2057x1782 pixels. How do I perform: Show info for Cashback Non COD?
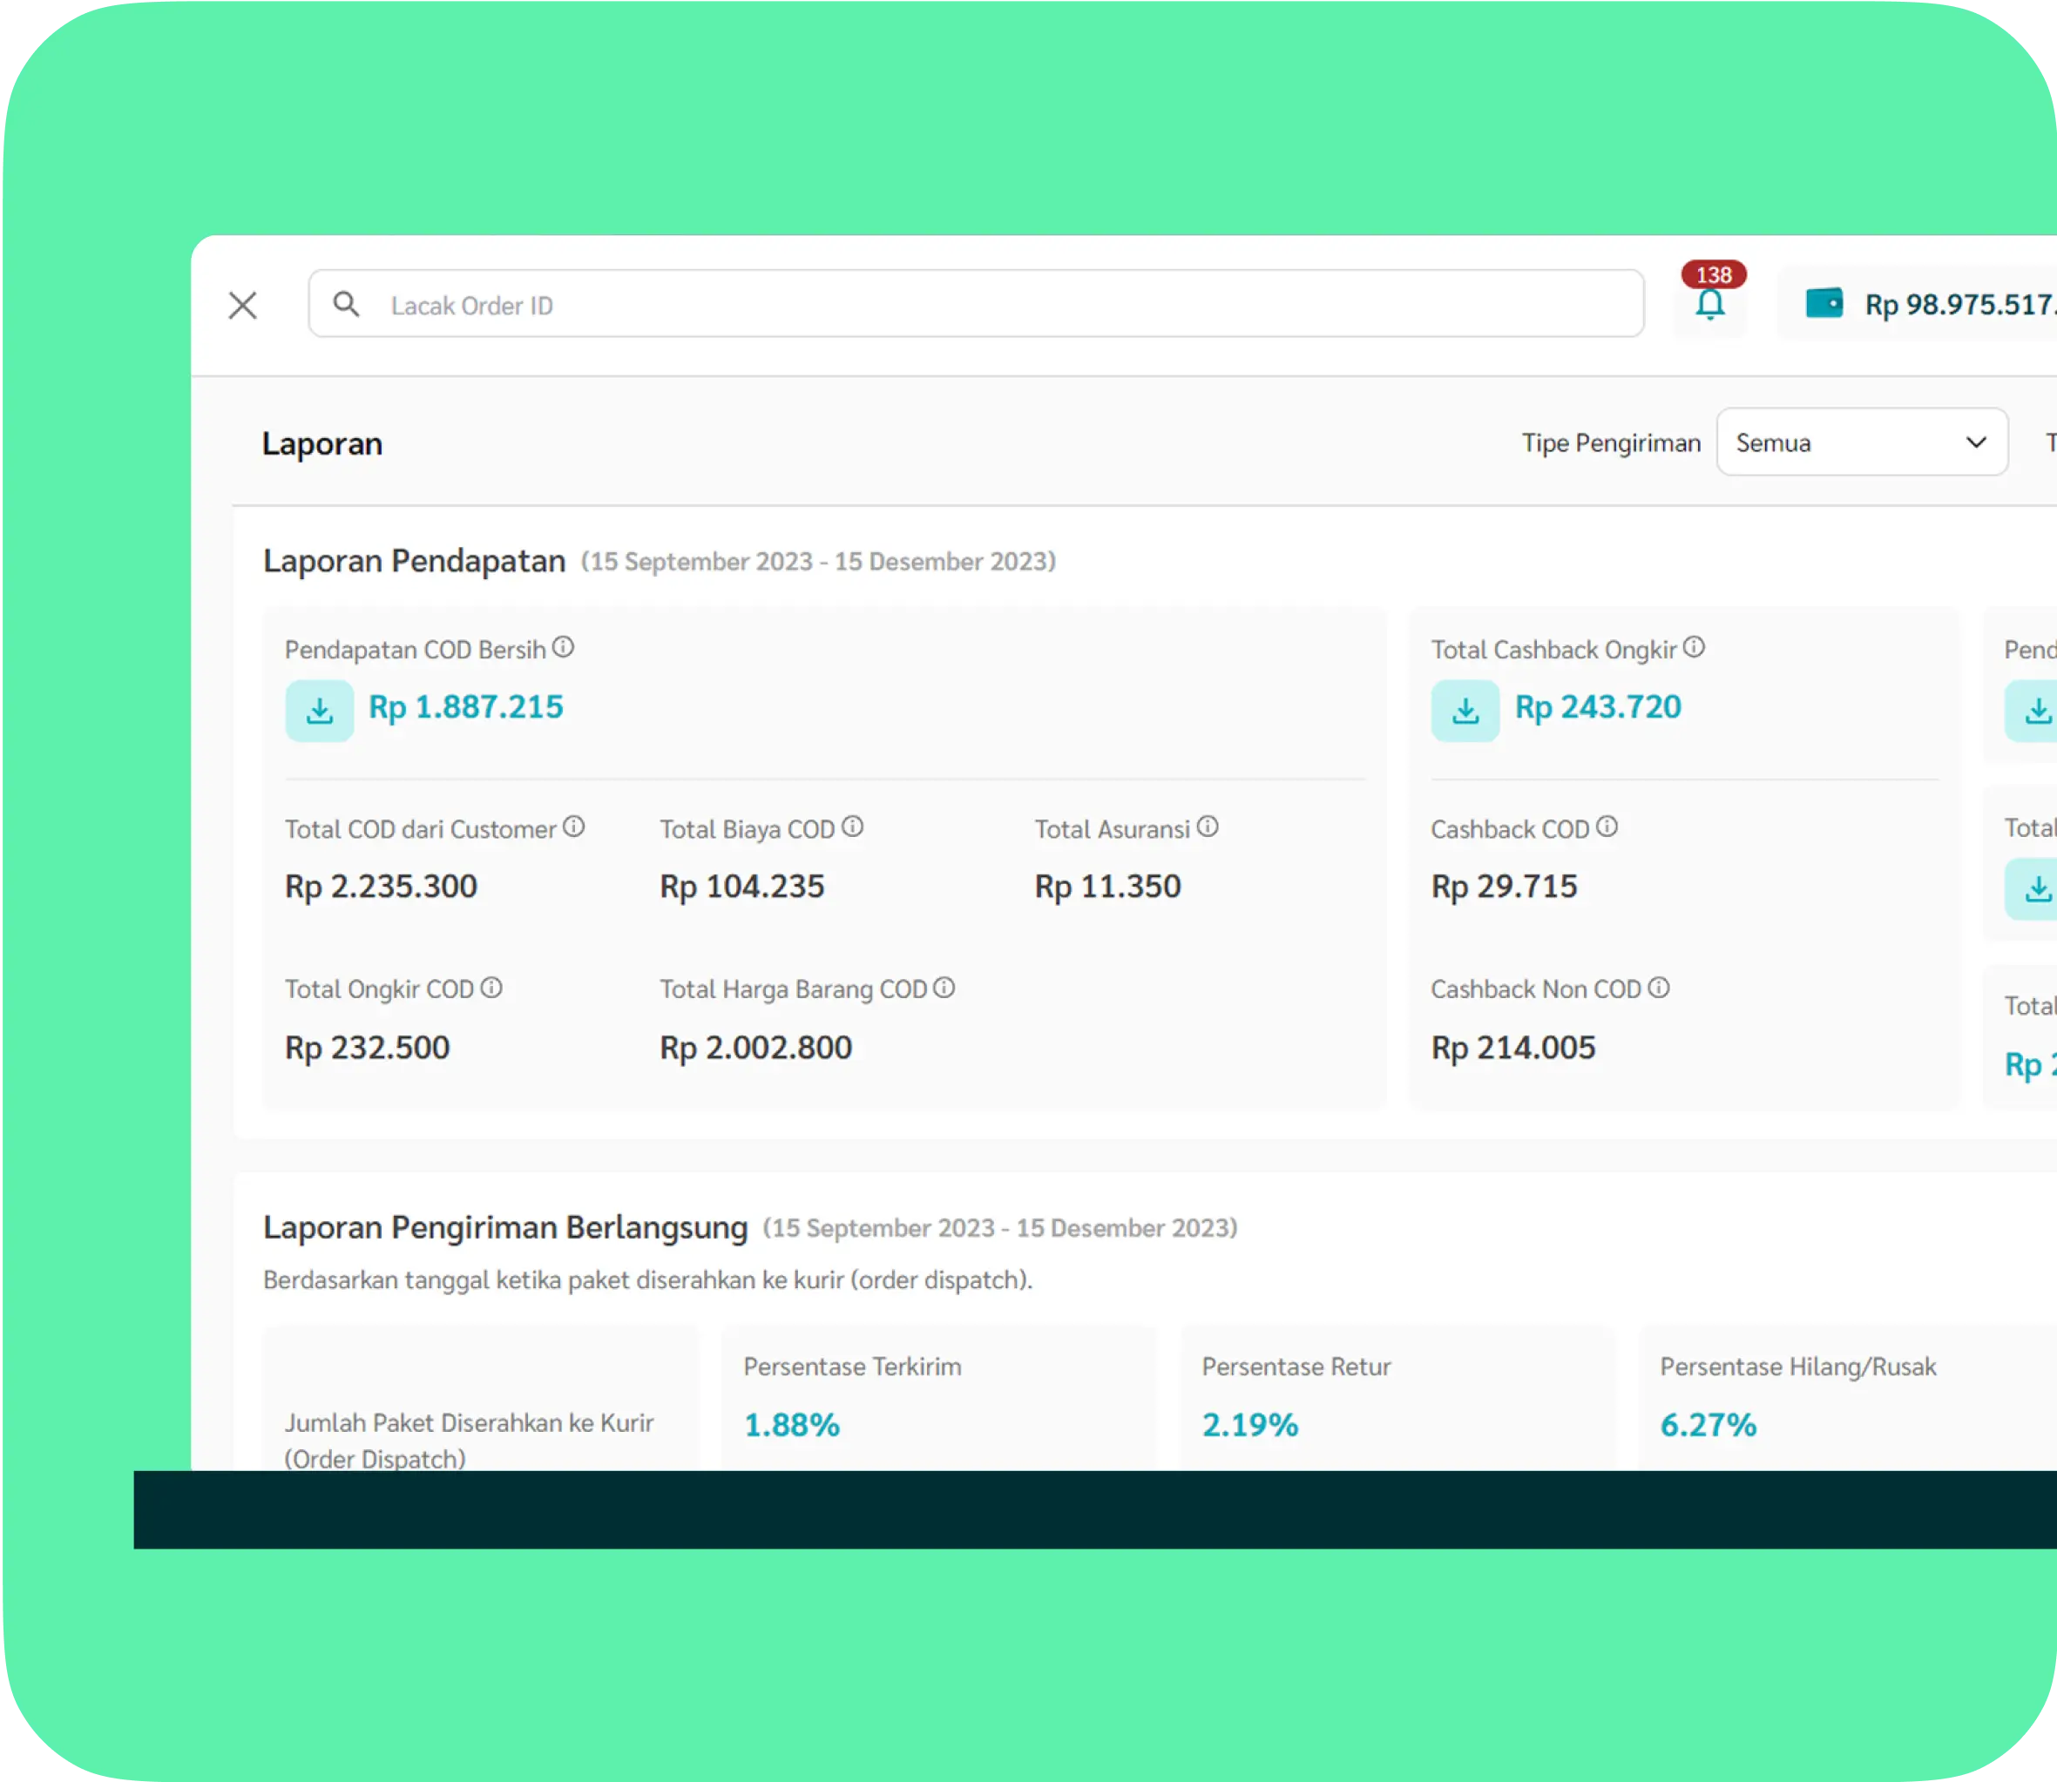[x=1658, y=988]
